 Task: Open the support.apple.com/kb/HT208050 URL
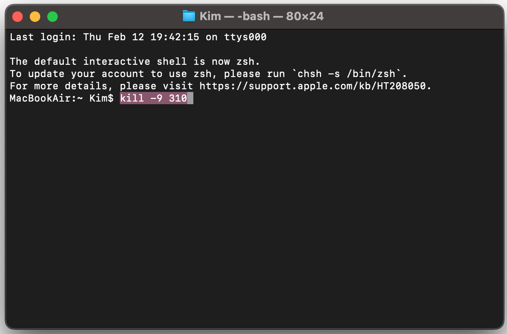(315, 86)
